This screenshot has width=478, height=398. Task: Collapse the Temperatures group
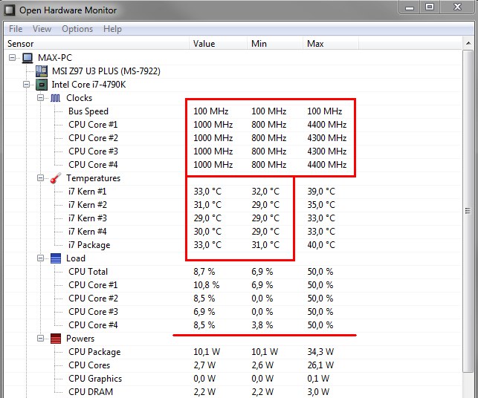point(41,177)
